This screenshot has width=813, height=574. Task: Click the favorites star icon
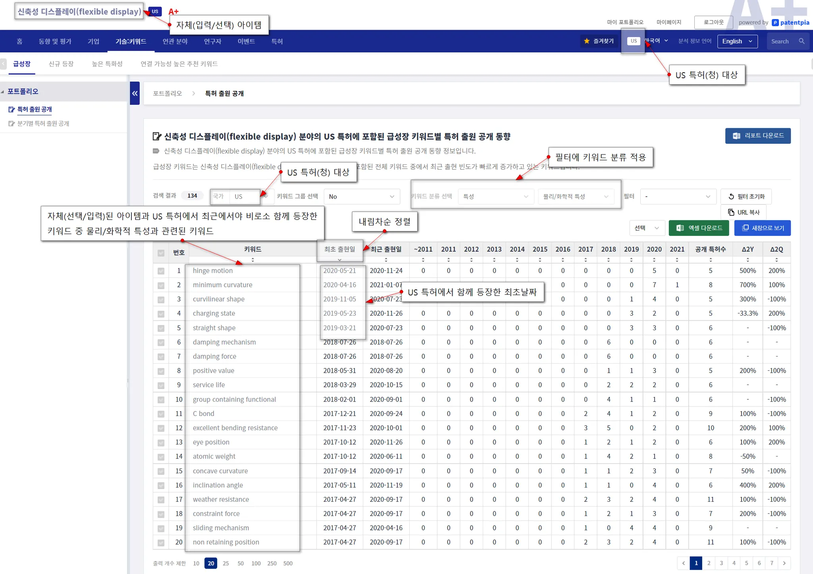587,41
